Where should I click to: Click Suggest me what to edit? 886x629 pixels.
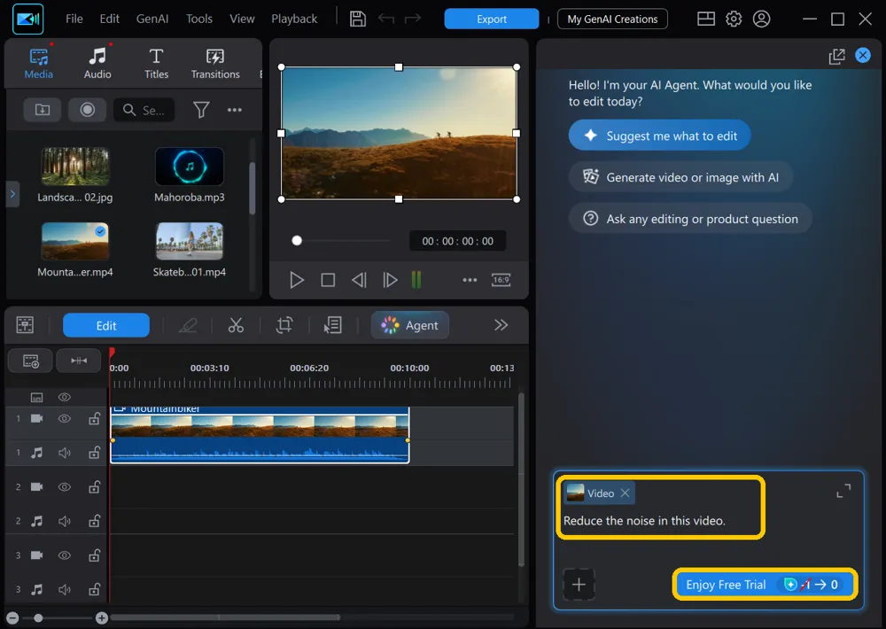tap(659, 136)
